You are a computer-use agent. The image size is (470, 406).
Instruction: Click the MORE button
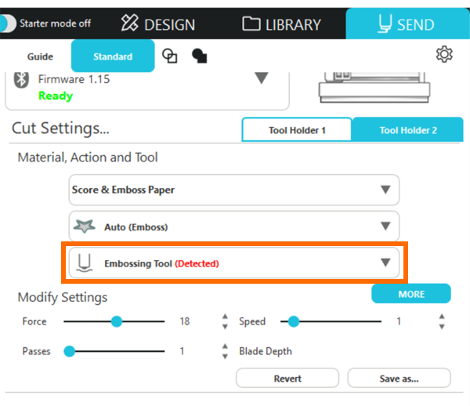pos(410,294)
